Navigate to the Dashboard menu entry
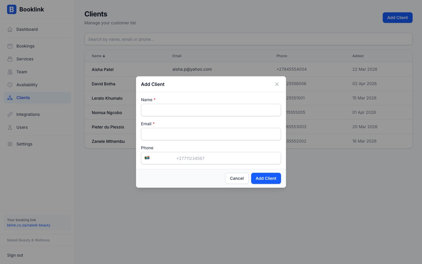The image size is (422, 264). point(27,29)
